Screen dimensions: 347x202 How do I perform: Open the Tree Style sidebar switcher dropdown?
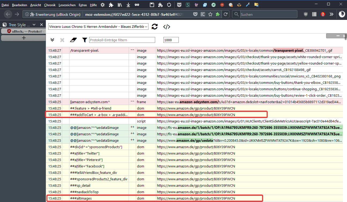[34, 25]
